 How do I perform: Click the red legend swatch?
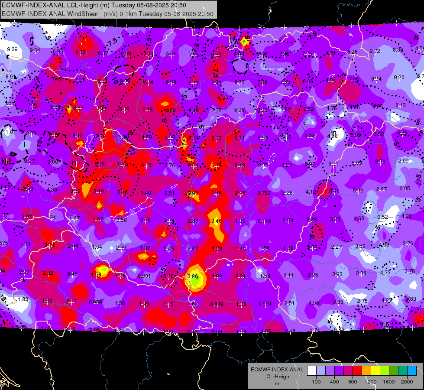(x=357, y=370)
